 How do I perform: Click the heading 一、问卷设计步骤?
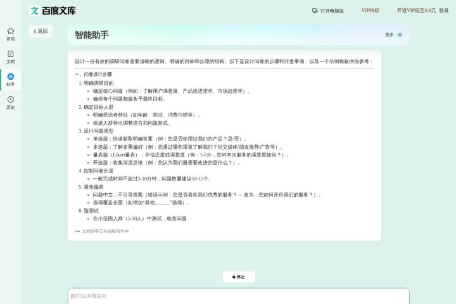click(93, 75)
